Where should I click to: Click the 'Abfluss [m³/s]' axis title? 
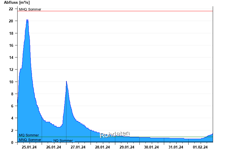tap(17, 3)
